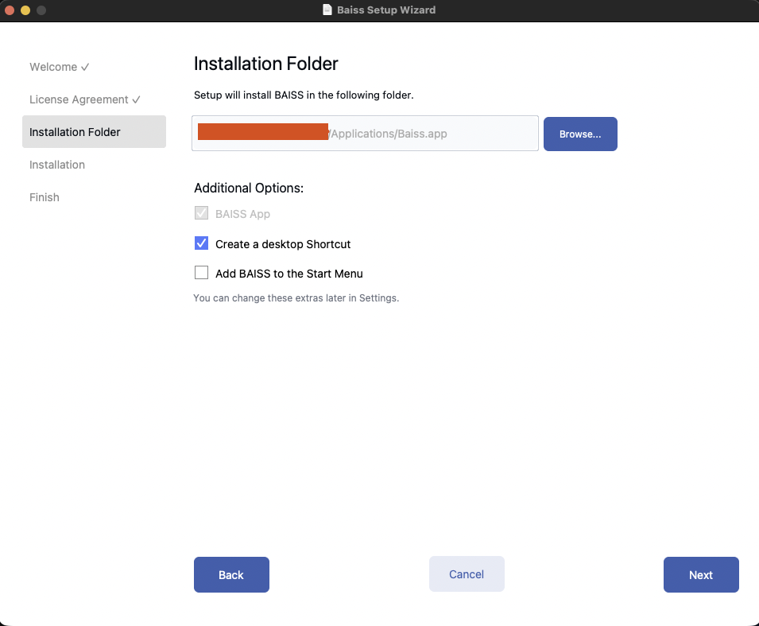Select the checkmark beside Welcome
759x626 pixels.
(86, 67)
